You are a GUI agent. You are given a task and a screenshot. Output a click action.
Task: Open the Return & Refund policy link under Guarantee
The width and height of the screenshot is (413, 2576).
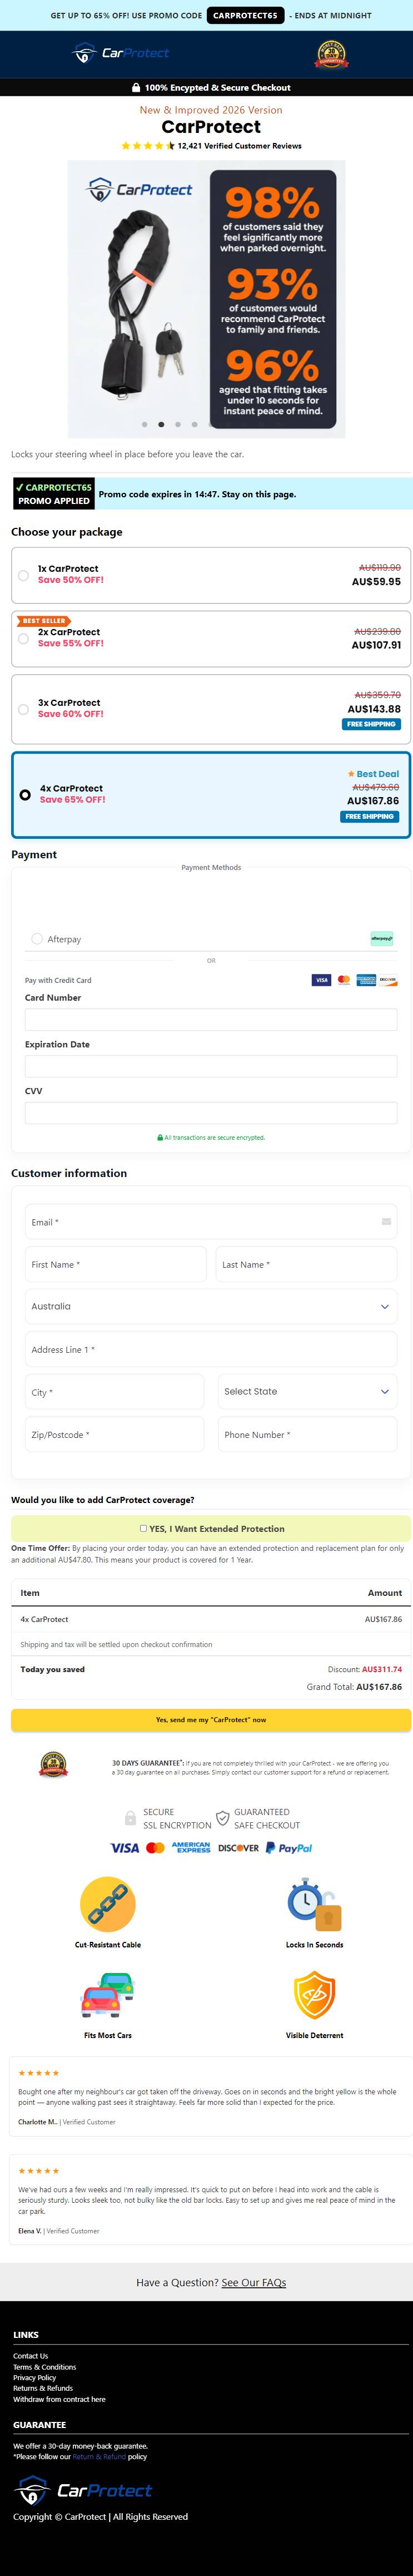click(99, 2457)
